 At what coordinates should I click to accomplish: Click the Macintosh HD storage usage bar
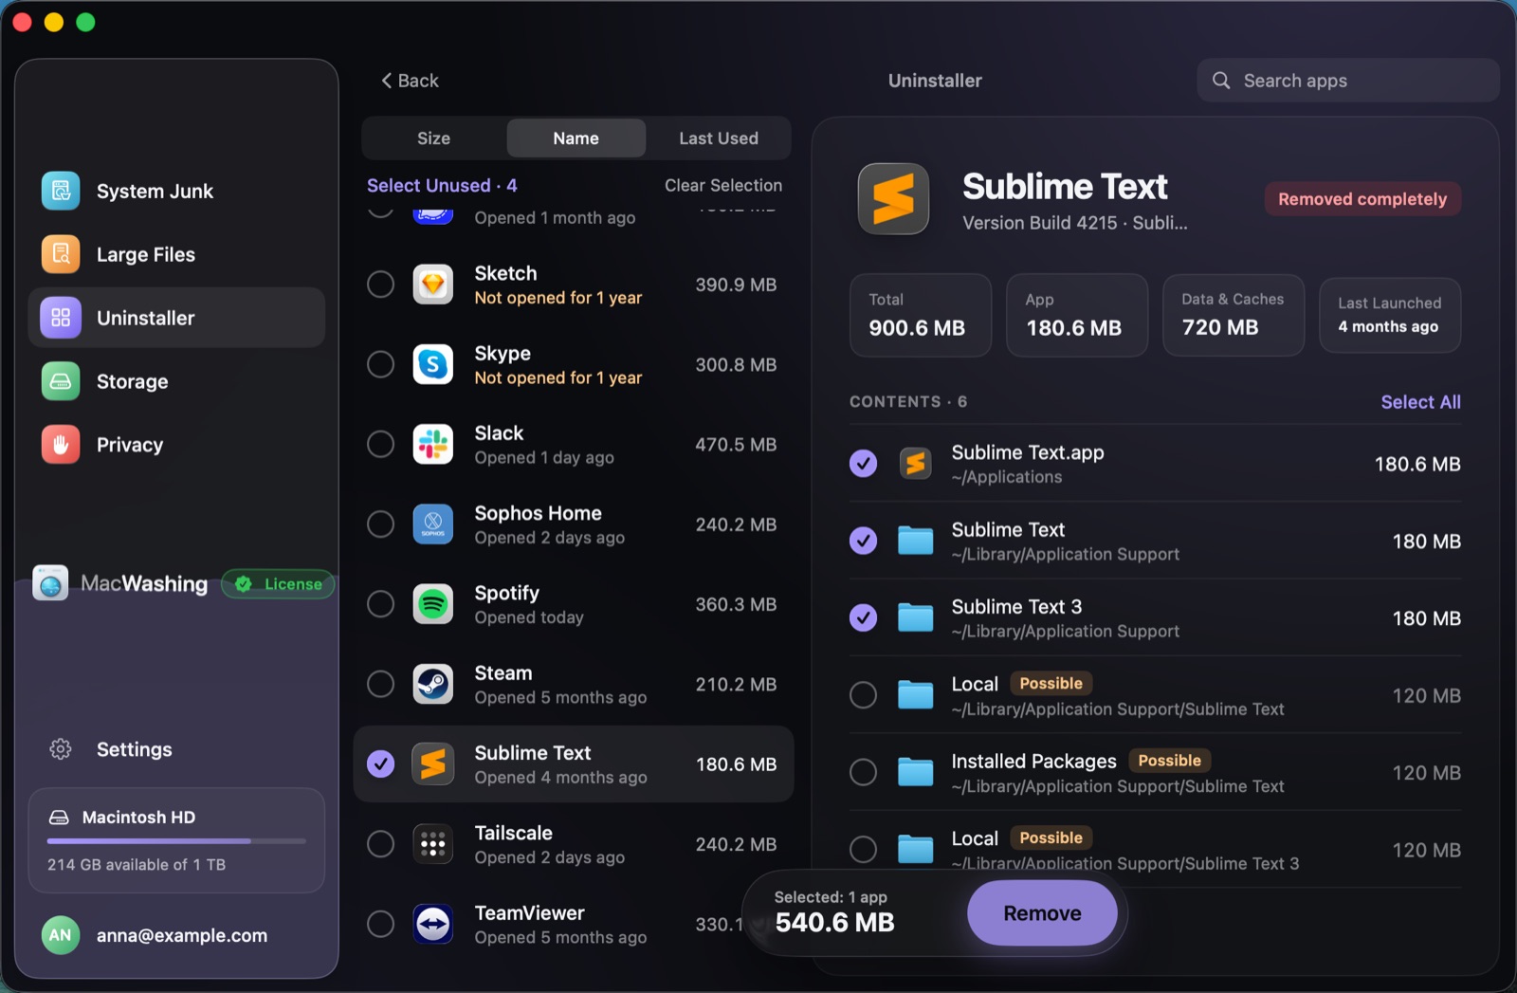point(176,840)
